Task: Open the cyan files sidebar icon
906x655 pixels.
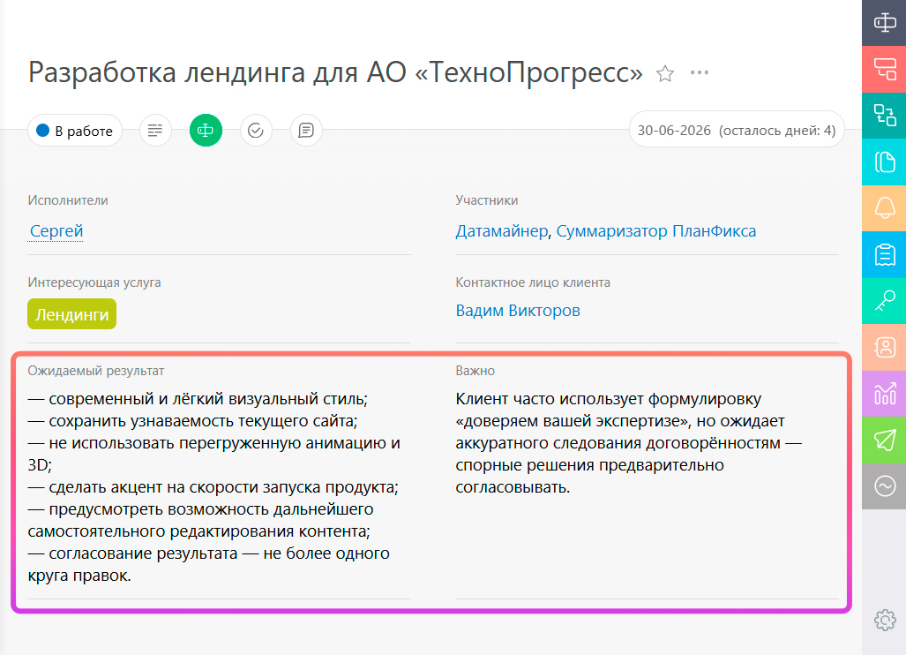Action: pos(885,162)
